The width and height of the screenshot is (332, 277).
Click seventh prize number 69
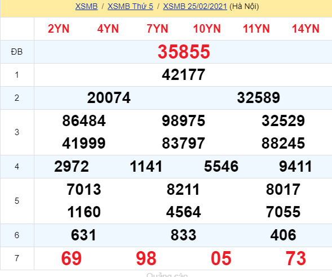tap(72, 258)
